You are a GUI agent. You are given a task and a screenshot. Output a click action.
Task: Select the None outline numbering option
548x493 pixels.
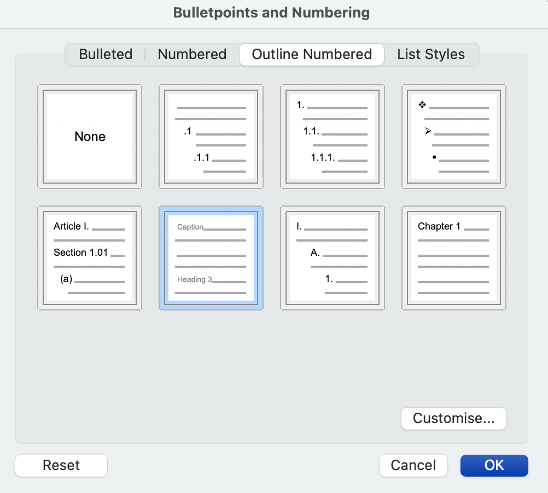90,137
